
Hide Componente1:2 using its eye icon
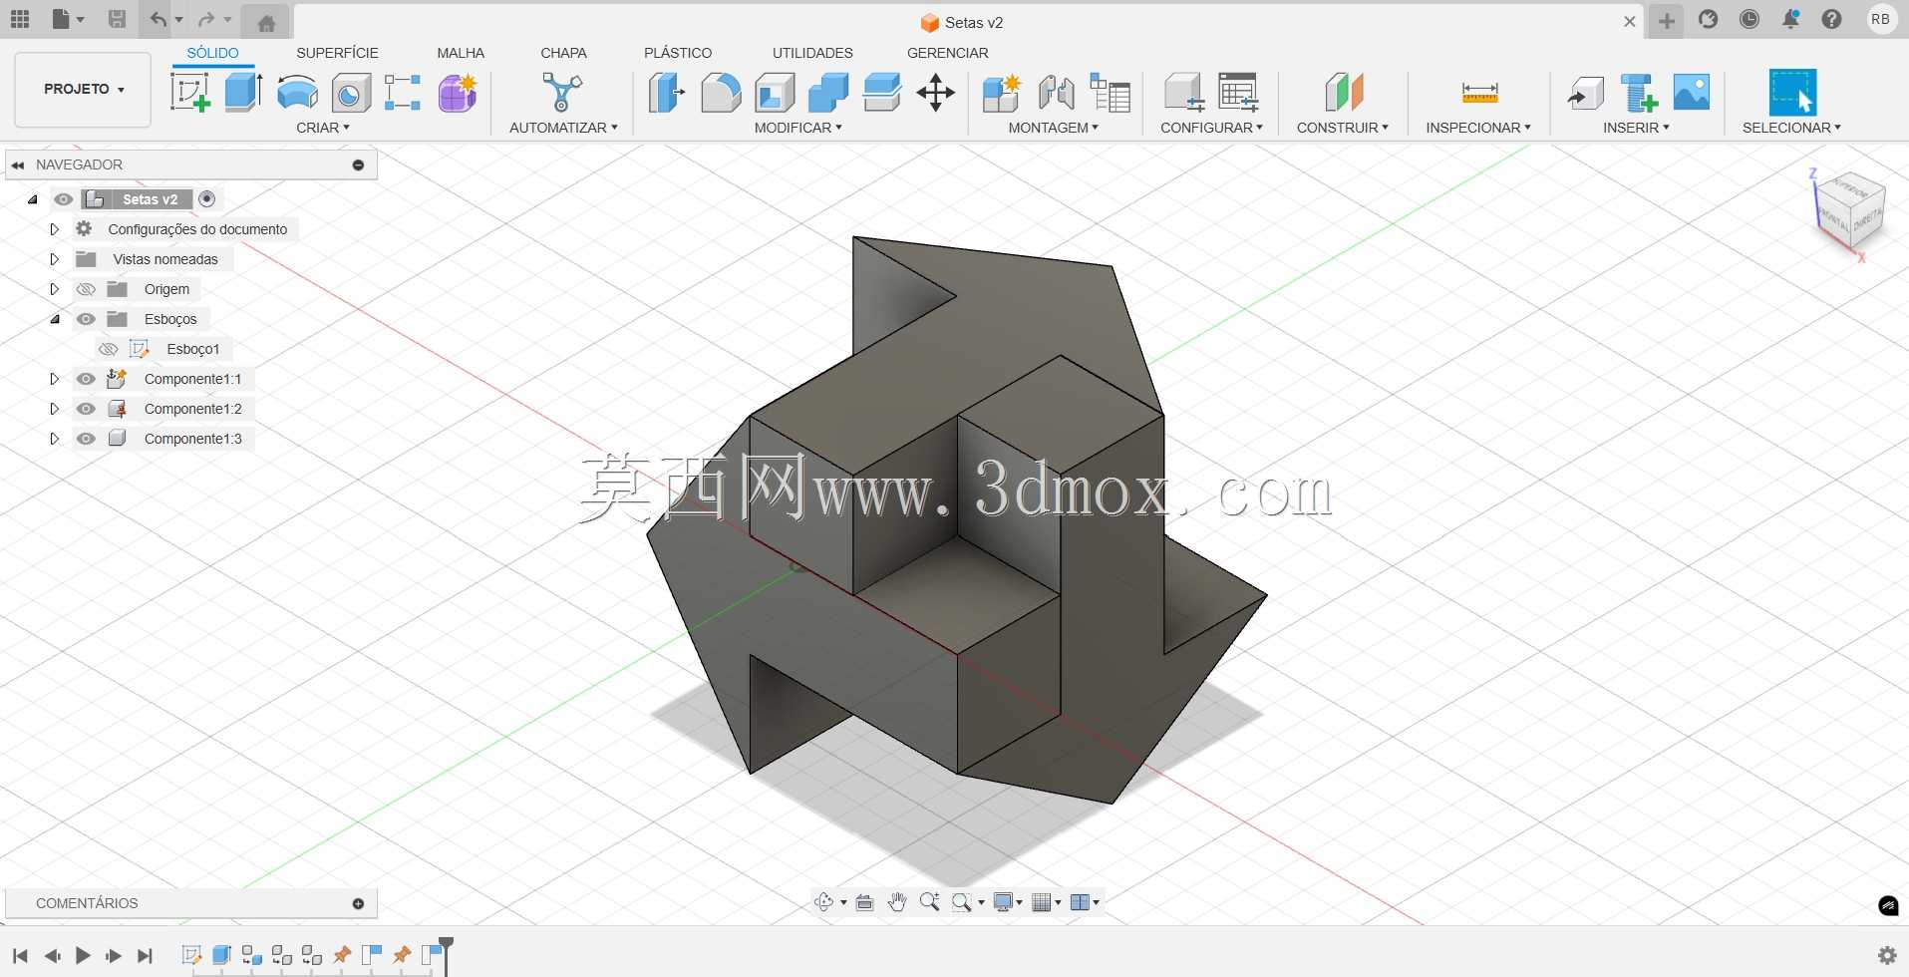coord(86,409)
